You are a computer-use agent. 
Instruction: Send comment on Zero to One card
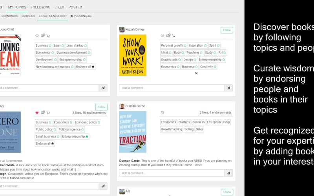103,186
